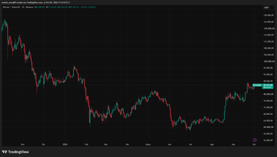Viewport: 277px width, 157px height.
Task: Click the Feb label on time axis
Action: pyautogui.click(x=86, y=145)
